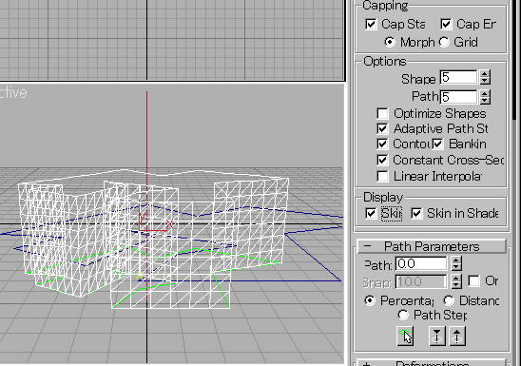Toggle the Banking checkbox

[x=437, y=144]
